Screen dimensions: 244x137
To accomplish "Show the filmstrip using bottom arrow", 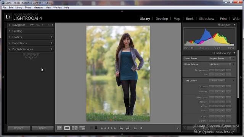I will [x=122, y=134].
